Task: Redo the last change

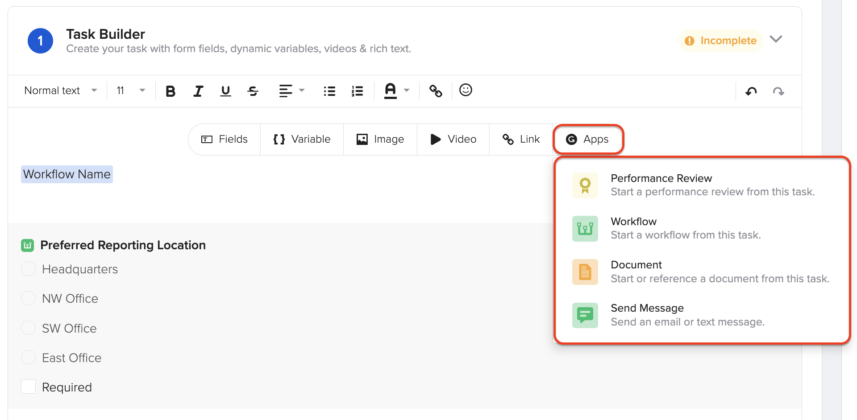Action: click(x=779, y=91)
